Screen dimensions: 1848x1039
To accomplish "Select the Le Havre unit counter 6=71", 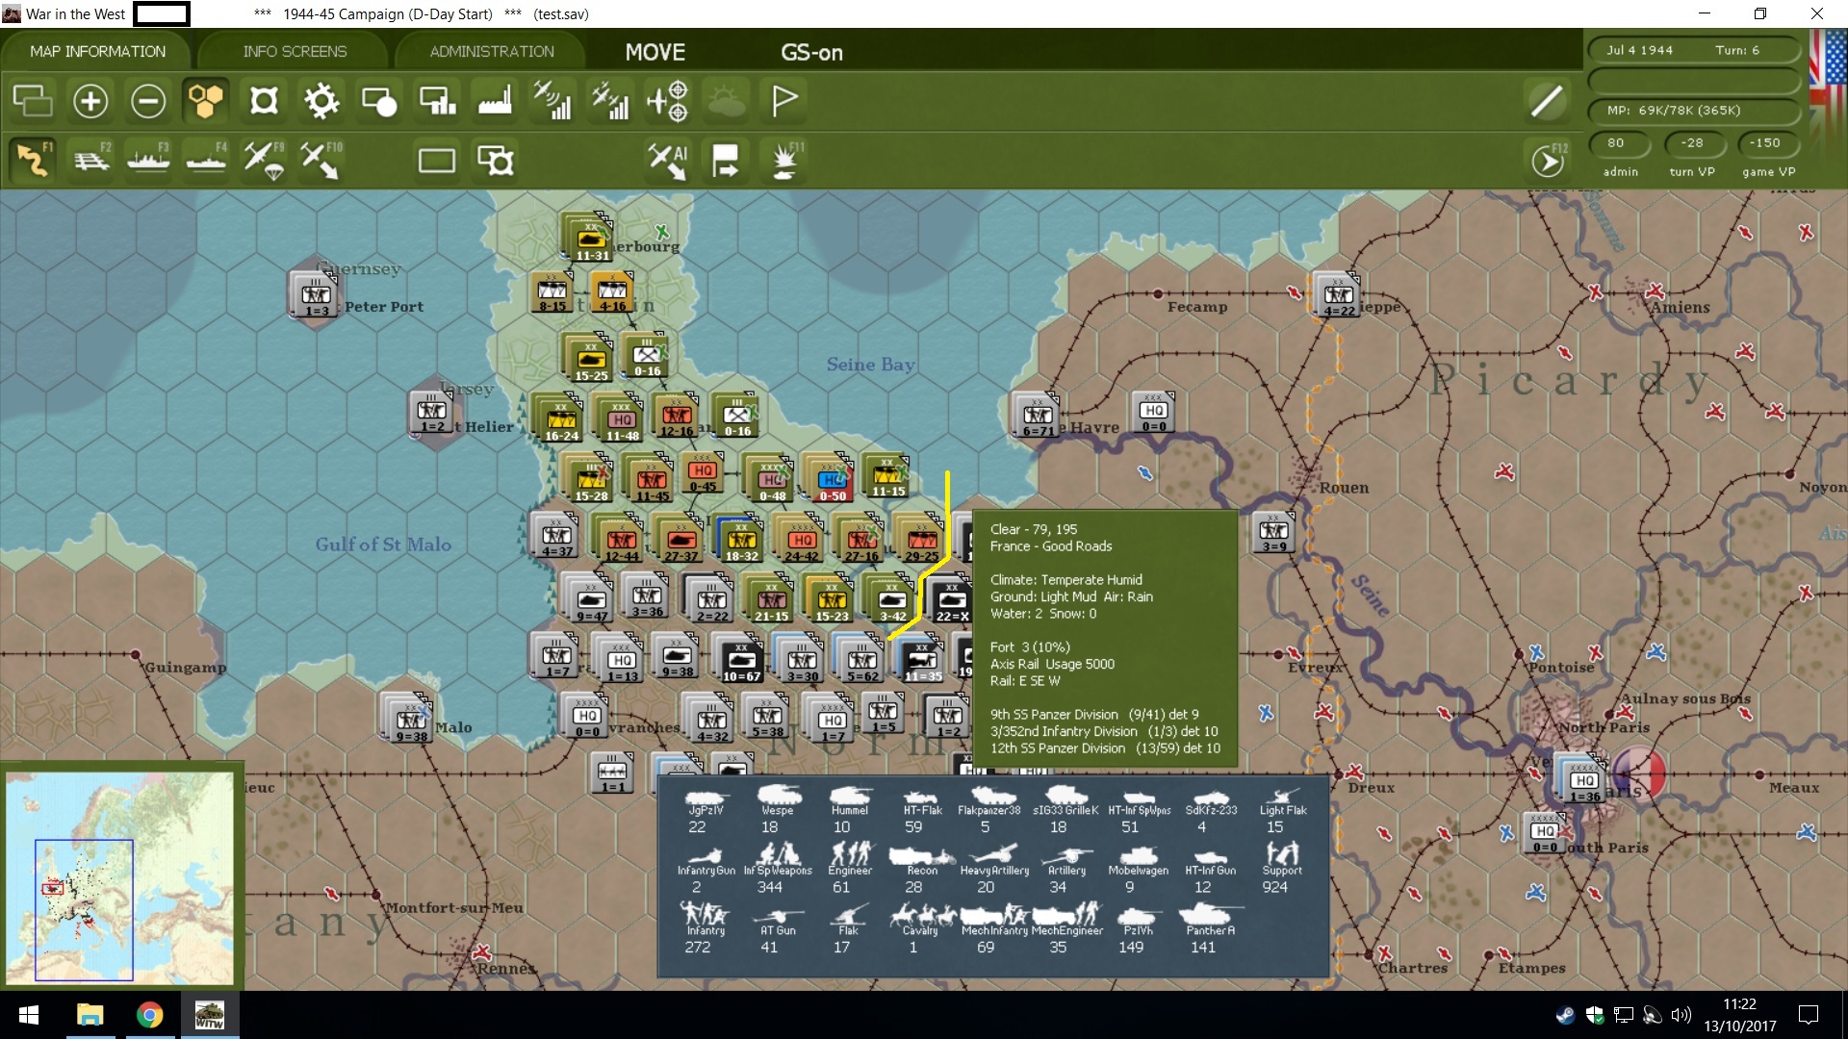I will [1038, 415].
